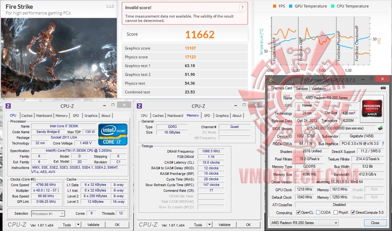Click the Combined test result 23.53
This screenshot has height=231, width=392.
(190, 92)
